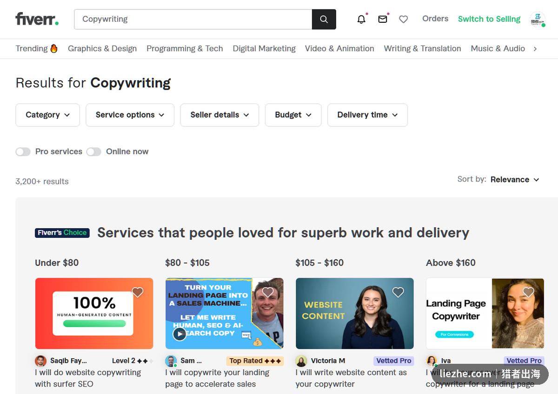This screenshot has height=394, width=558.
Task: Open the favorites heart in header
Action: pyautogui.click(x=404, y=19)
